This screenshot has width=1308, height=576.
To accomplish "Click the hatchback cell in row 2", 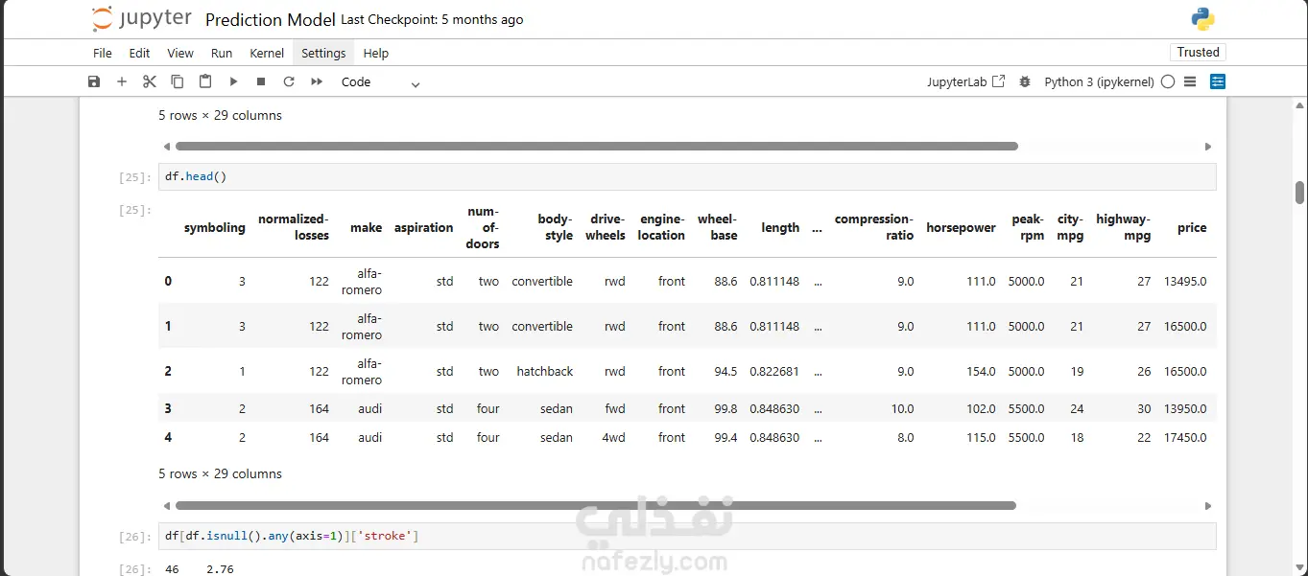I will pyautogui.click(x=544, y=372).
